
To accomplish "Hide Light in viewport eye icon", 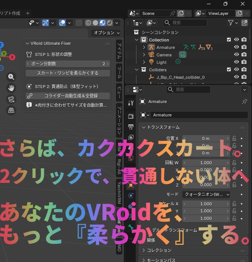I will (236, 62).
